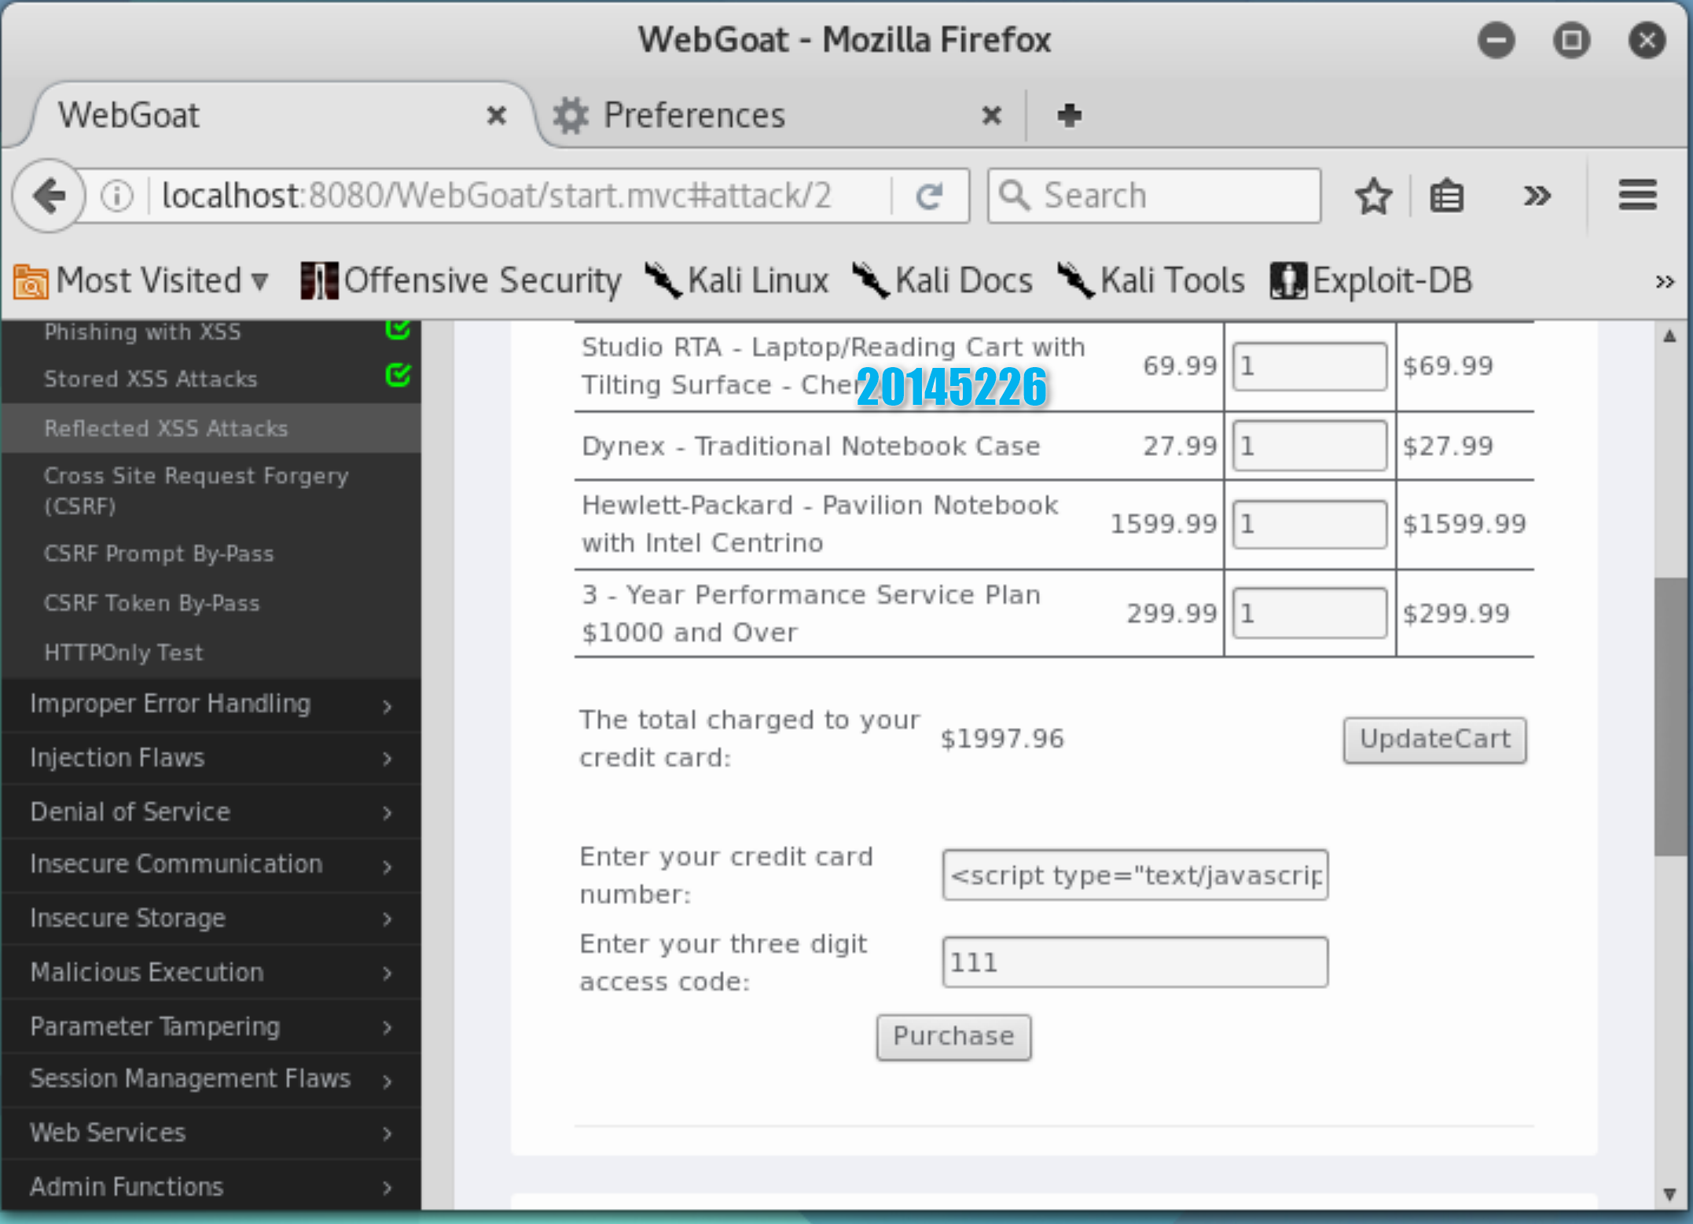Open CSRF Token By-Pass lesson
The image size is (1693, 1224).
152,603
